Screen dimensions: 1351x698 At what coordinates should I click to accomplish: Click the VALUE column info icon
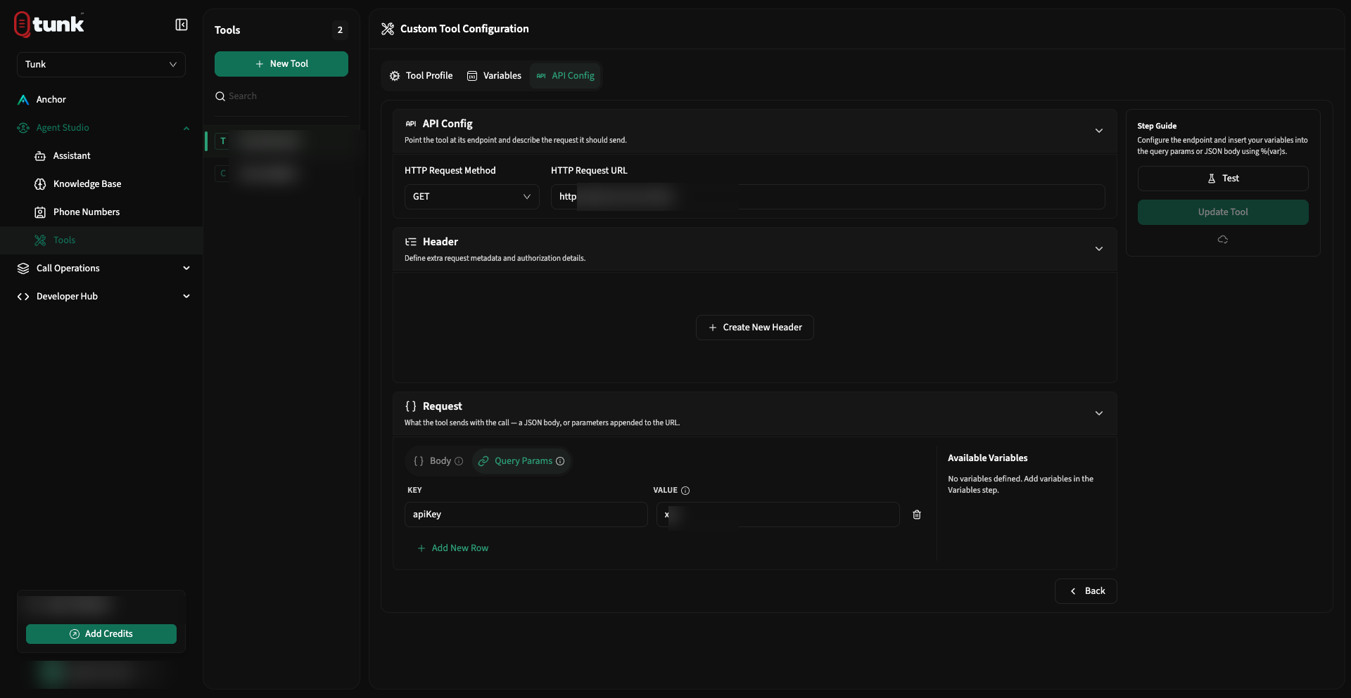pos(685,491)
